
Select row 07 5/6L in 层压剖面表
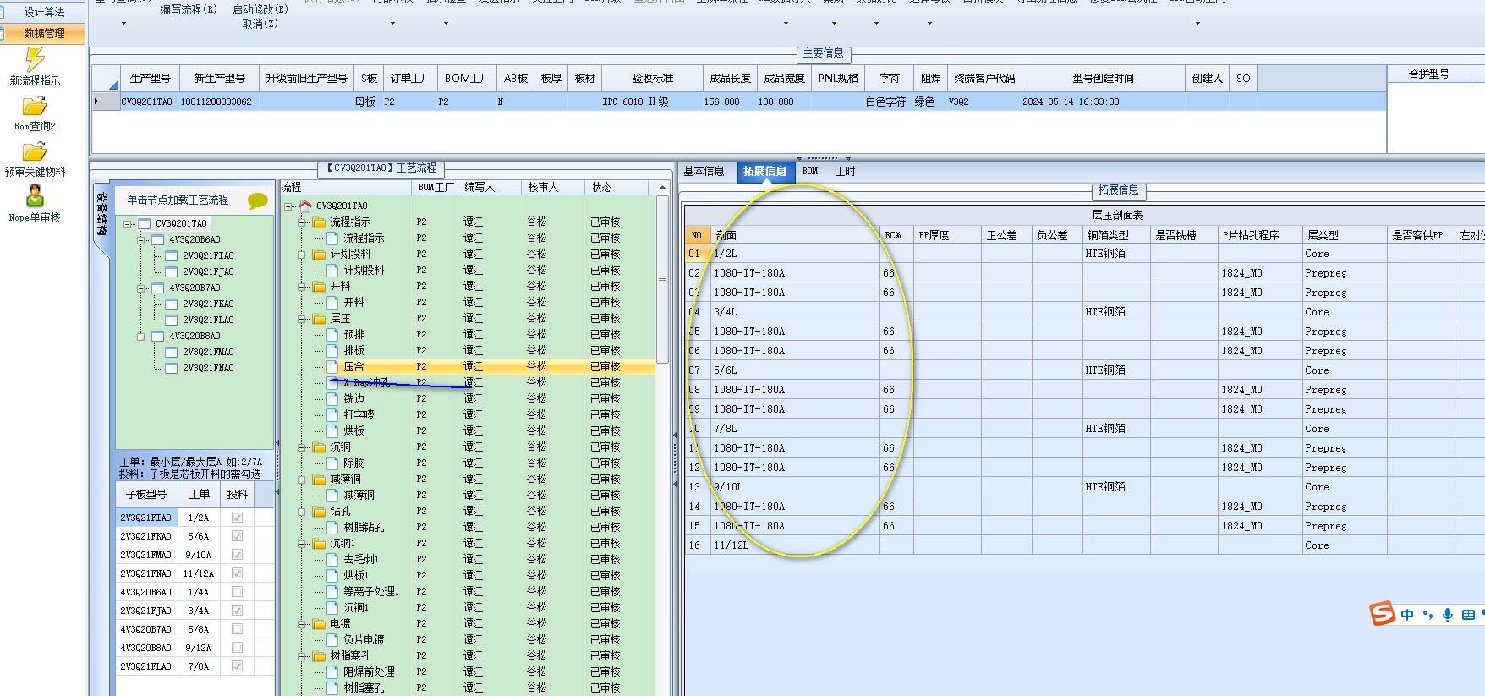tap(1084, 370)
